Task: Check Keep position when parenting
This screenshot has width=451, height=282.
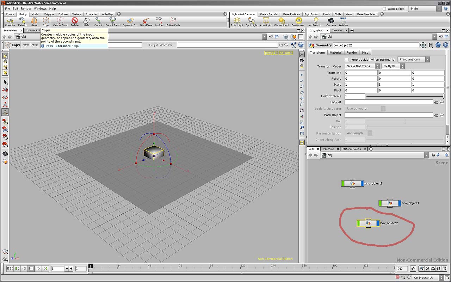Action: point(347,60)
